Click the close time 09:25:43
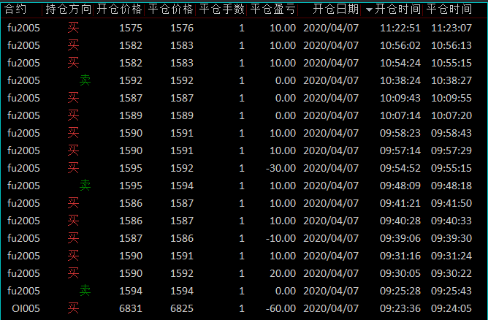Screen dimensions: 488x320 tap(451, 291)
